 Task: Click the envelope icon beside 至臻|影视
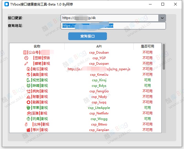click(x=29, y=113)
